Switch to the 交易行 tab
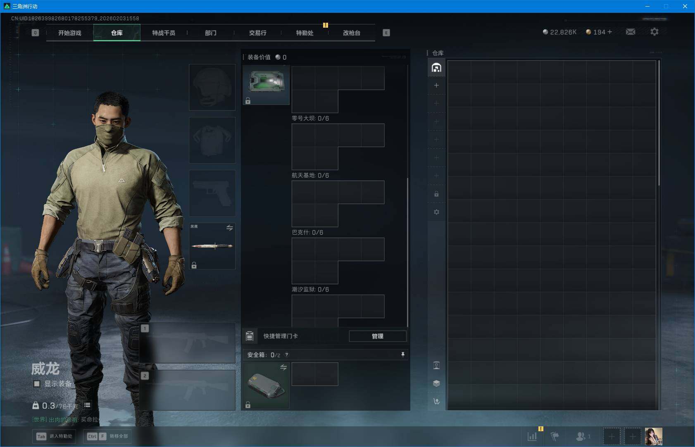The width and height of the screenshot is (695, 447). coord(257,33)
